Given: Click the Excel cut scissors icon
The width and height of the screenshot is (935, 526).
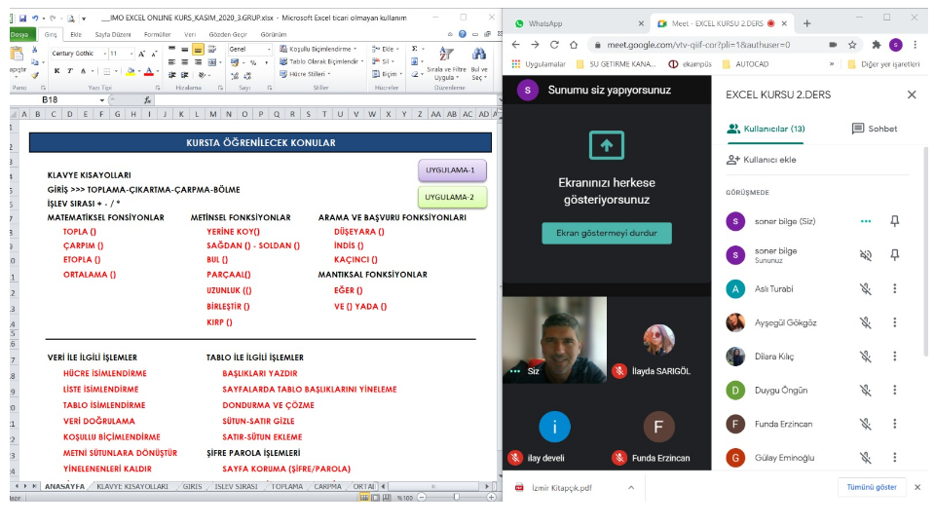Looking at the screenshot, I should [34, 50].
